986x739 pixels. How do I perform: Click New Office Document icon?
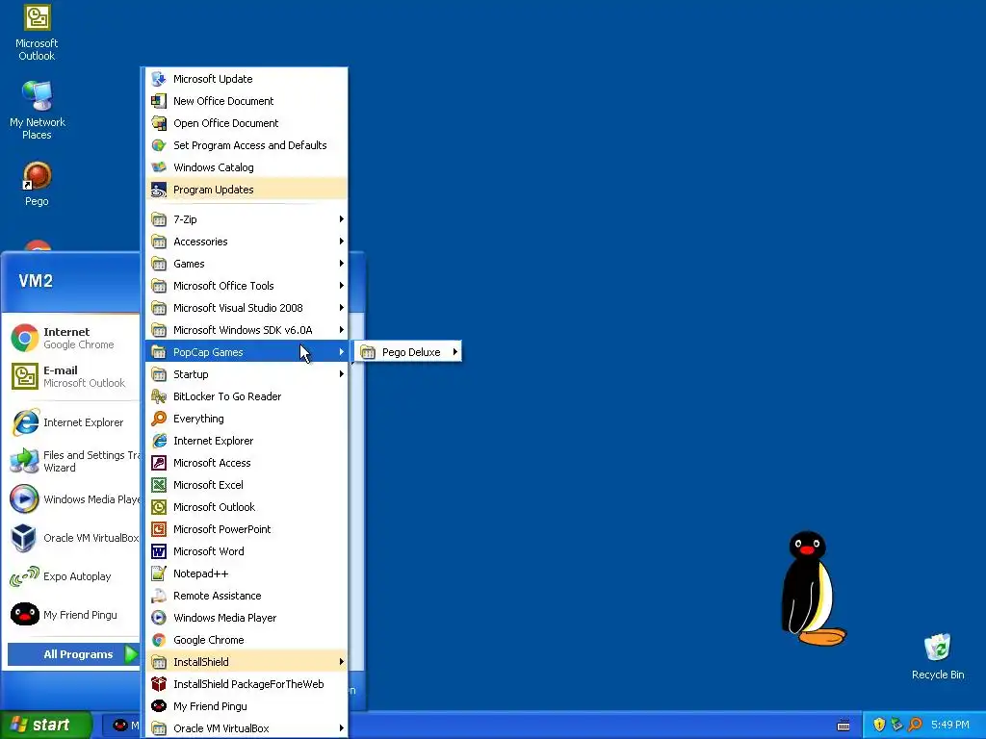[x=159, y=100]
